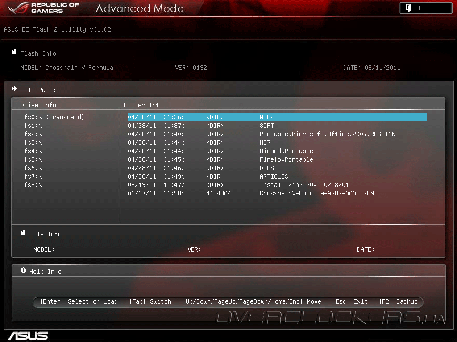Click the 05/19/11 date entry

click(x=141, y=185)
